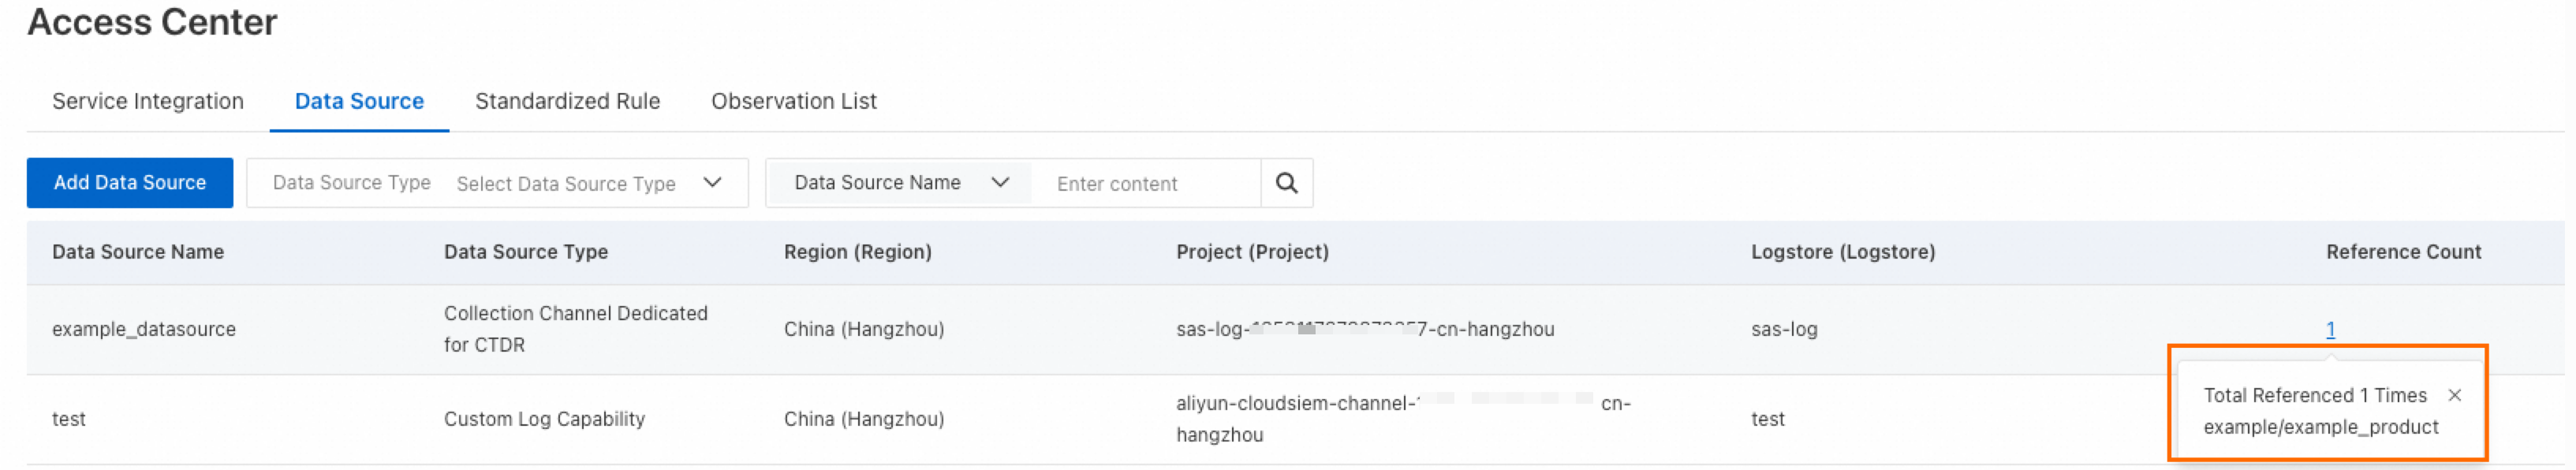This screenshot has height=470, width=2576.
Task: Close the Total Referenced popup
Action: (x=2454, y=395)
